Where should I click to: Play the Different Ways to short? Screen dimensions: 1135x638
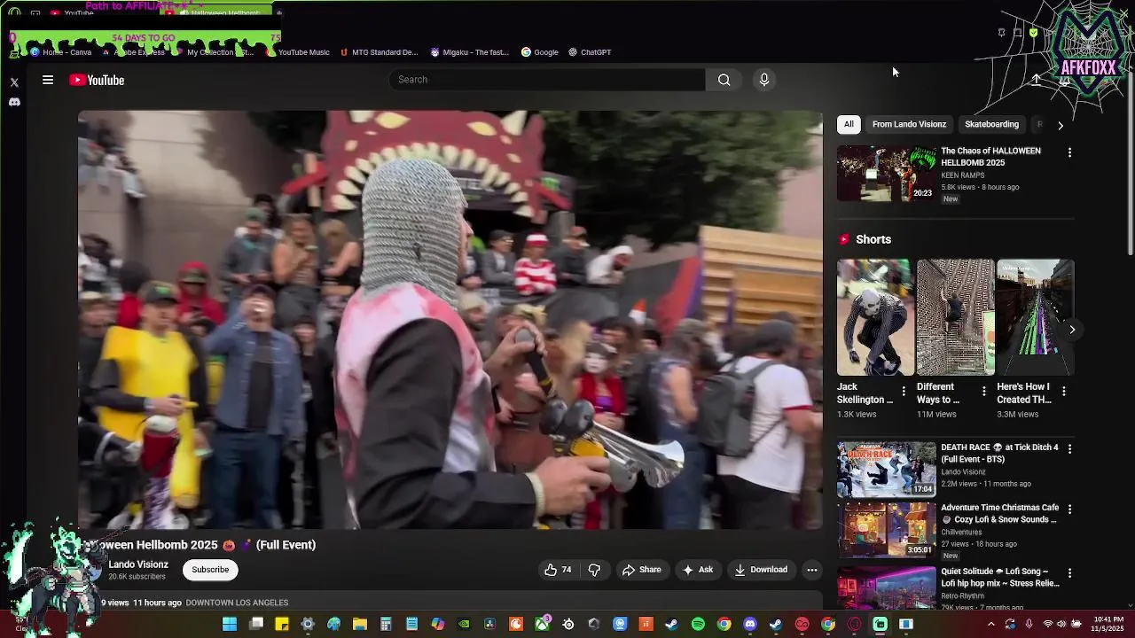tap(955, 317)
